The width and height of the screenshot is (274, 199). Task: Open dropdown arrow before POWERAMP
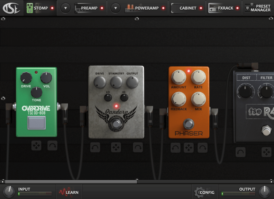tap(115, 8)
